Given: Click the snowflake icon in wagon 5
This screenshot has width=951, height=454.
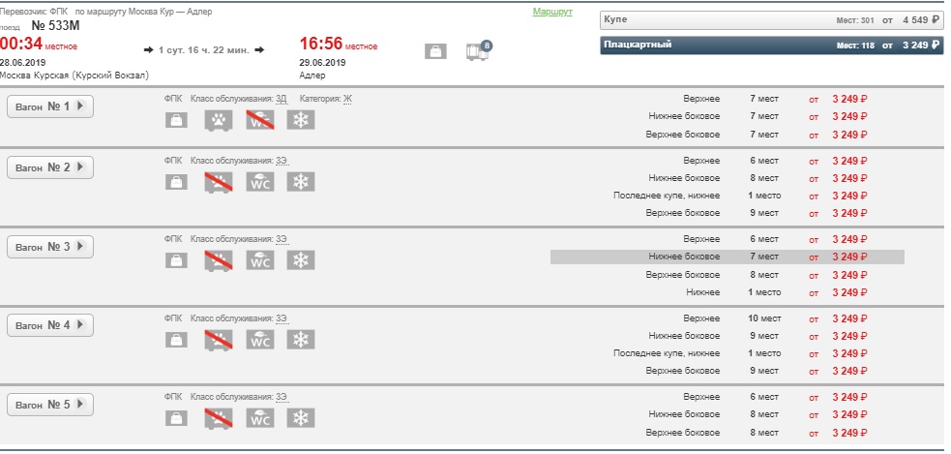Looking at the screenshot, I should click(302, 418).
